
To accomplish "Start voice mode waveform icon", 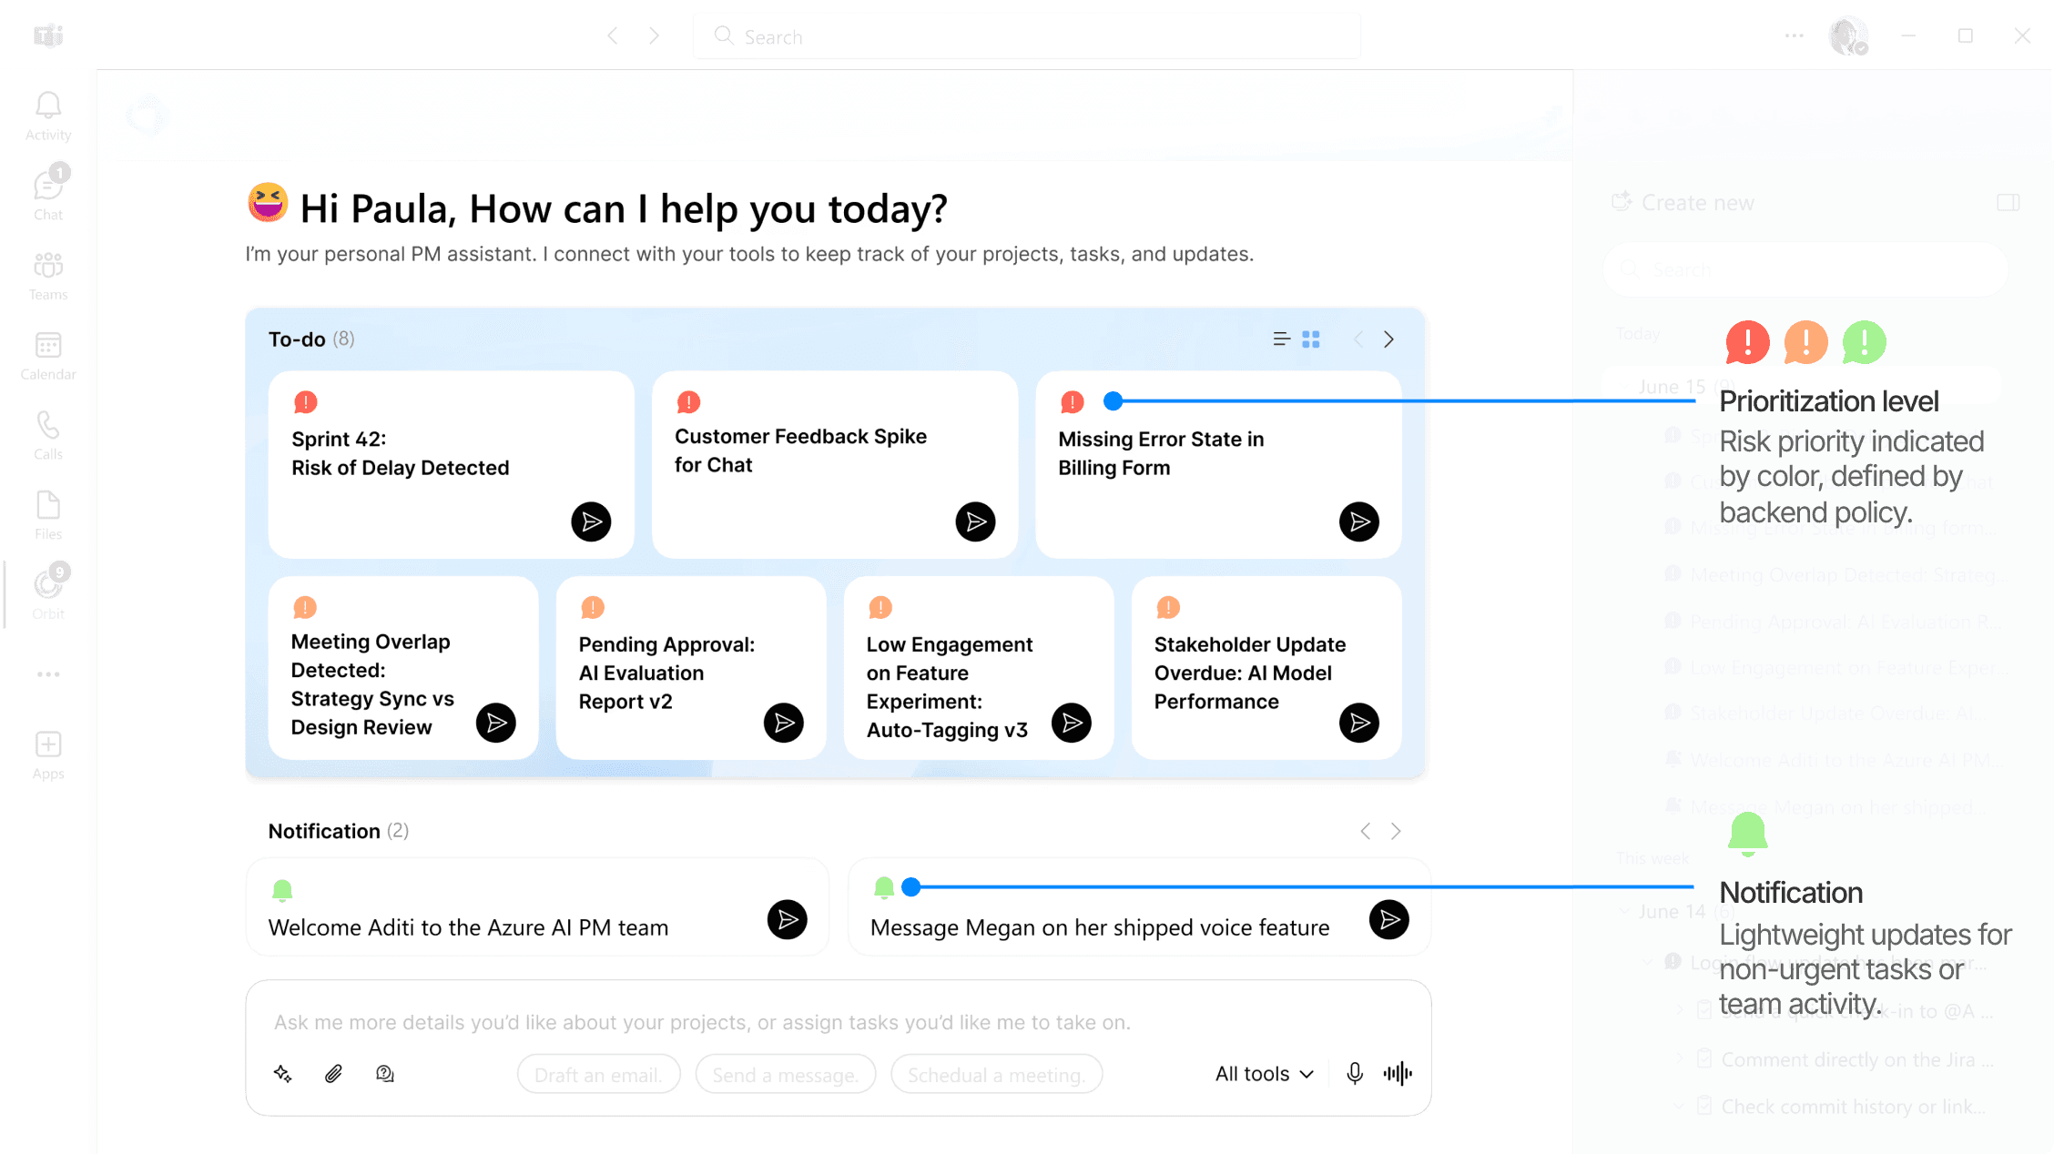I will (x=1398, y=1074).
